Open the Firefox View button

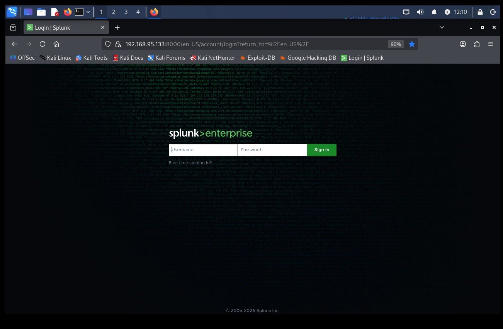pyautogui.click(x=13, y=27)
